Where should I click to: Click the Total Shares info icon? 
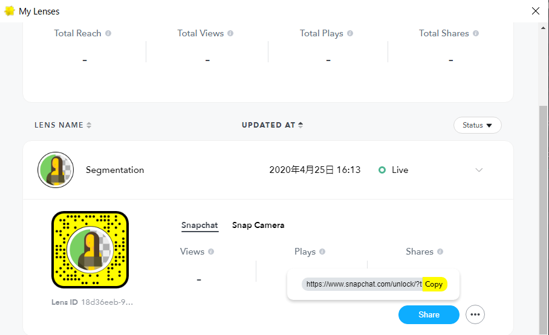(476, 33)
